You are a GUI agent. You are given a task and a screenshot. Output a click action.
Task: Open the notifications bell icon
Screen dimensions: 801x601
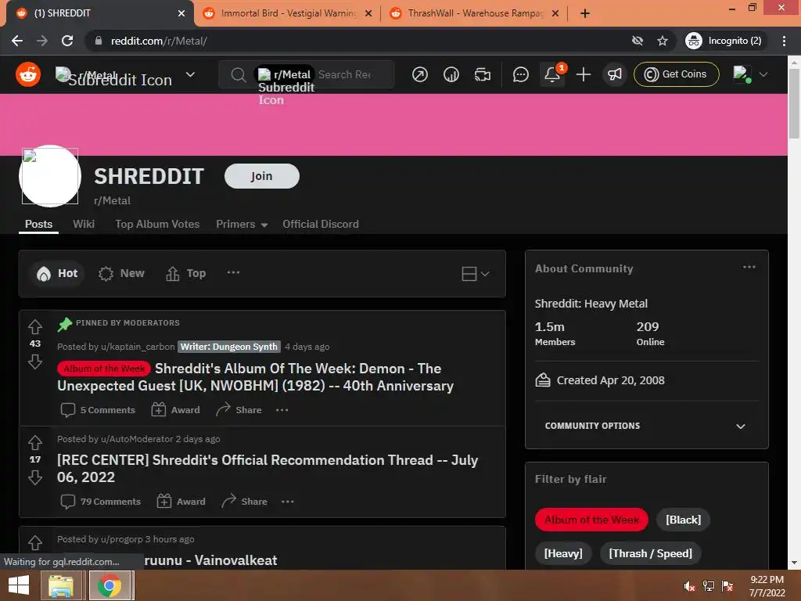point(552,74)
